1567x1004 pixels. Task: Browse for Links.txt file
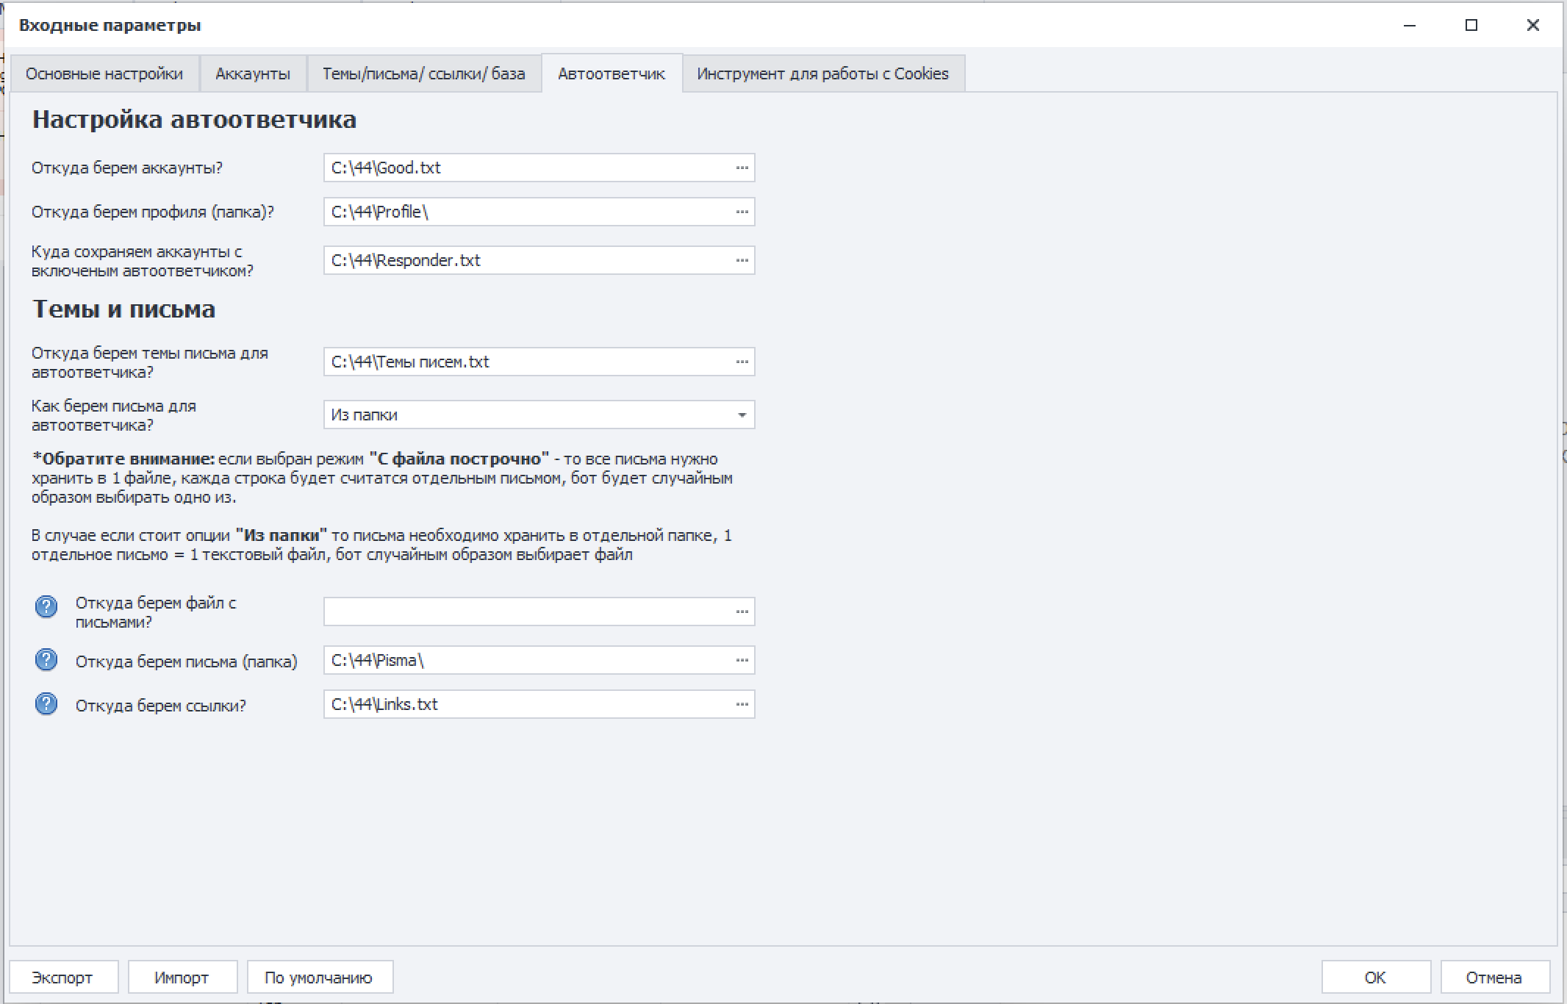click(742, 704)
